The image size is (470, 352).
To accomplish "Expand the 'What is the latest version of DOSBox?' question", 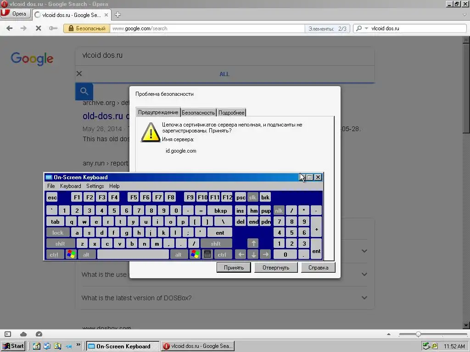I will coord(364,298).
